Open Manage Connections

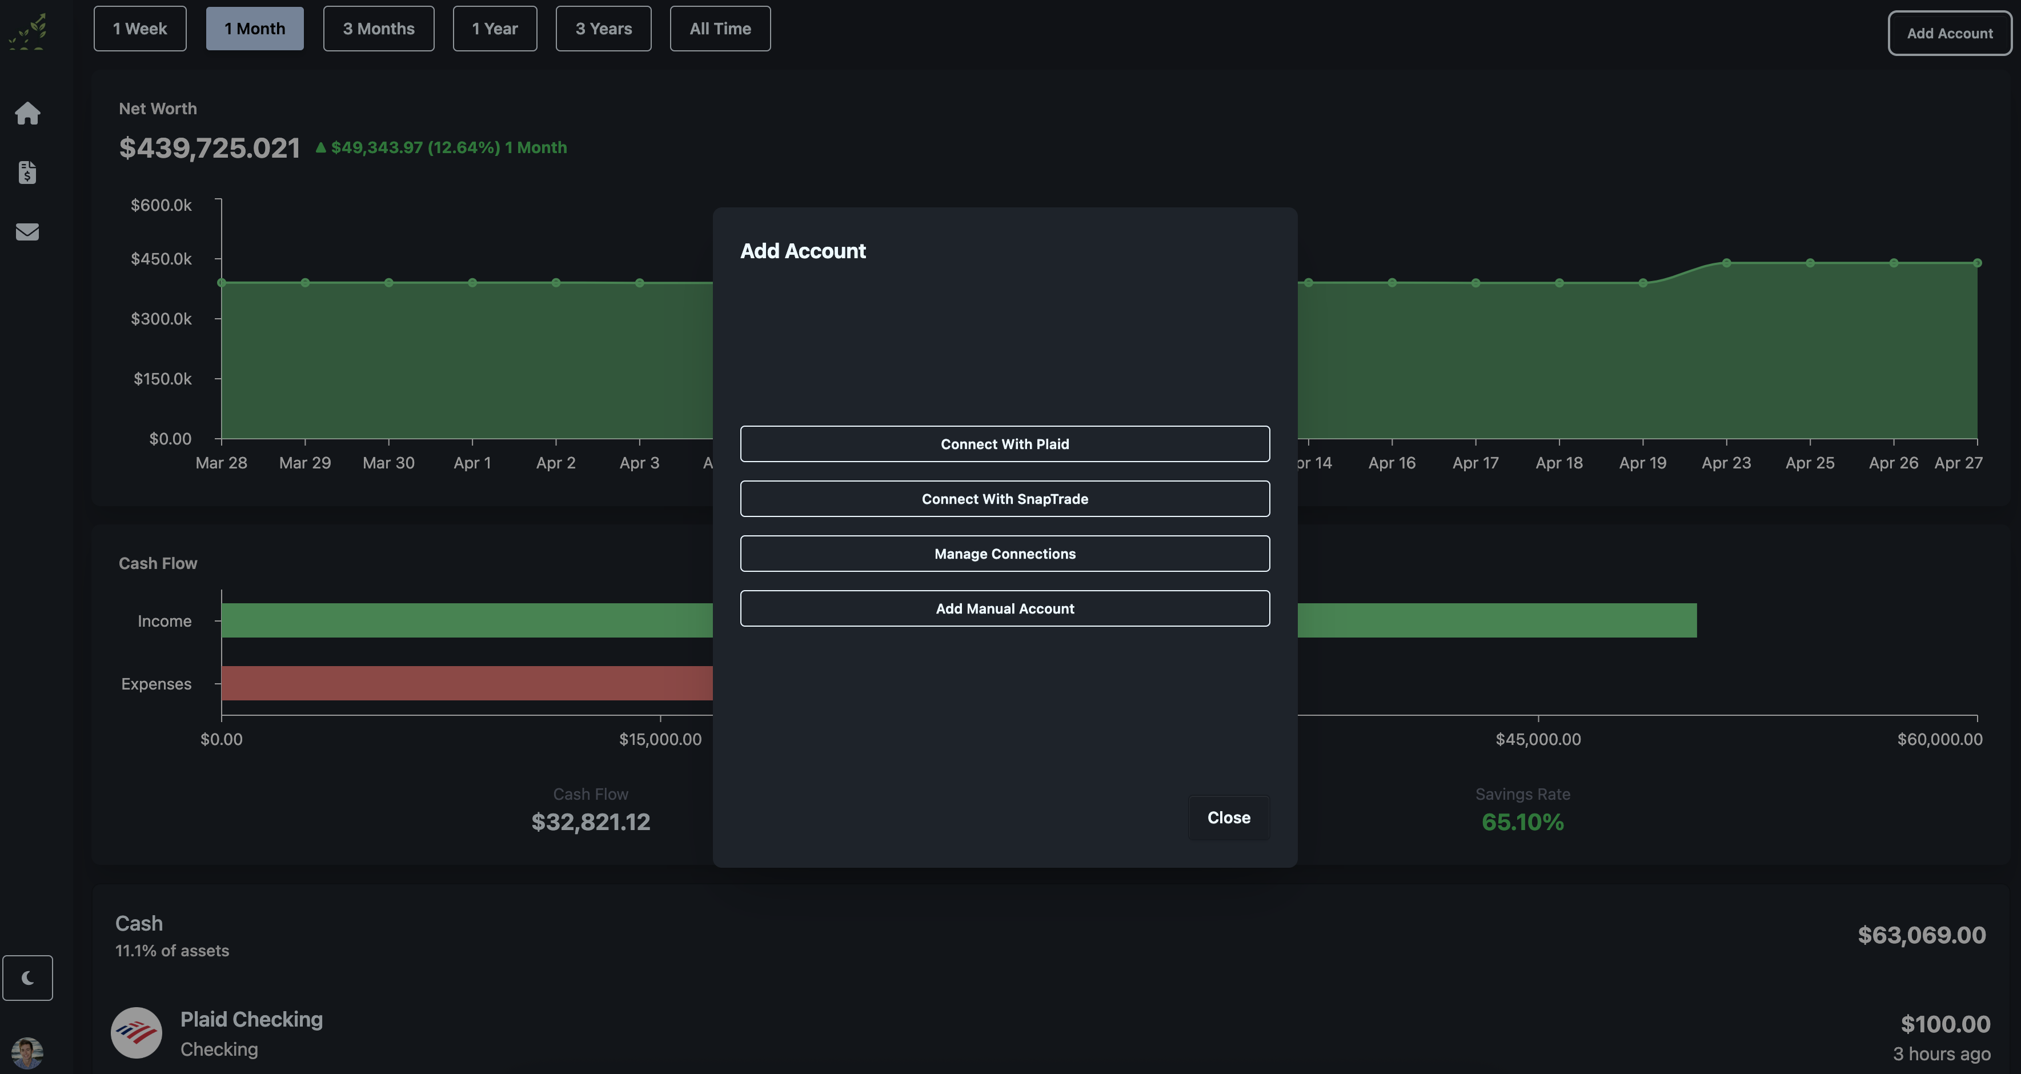[1005, 554]
